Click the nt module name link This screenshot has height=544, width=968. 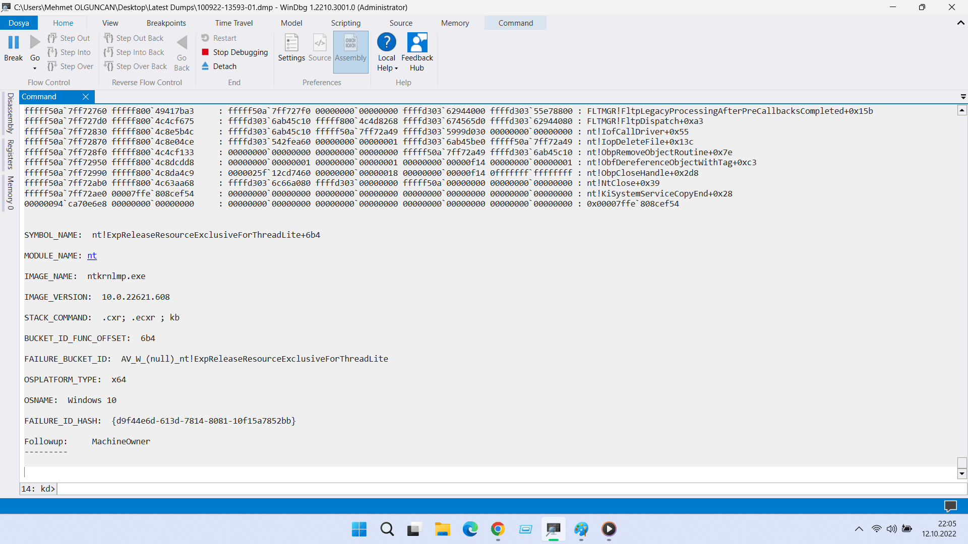[x=92, y=256]
